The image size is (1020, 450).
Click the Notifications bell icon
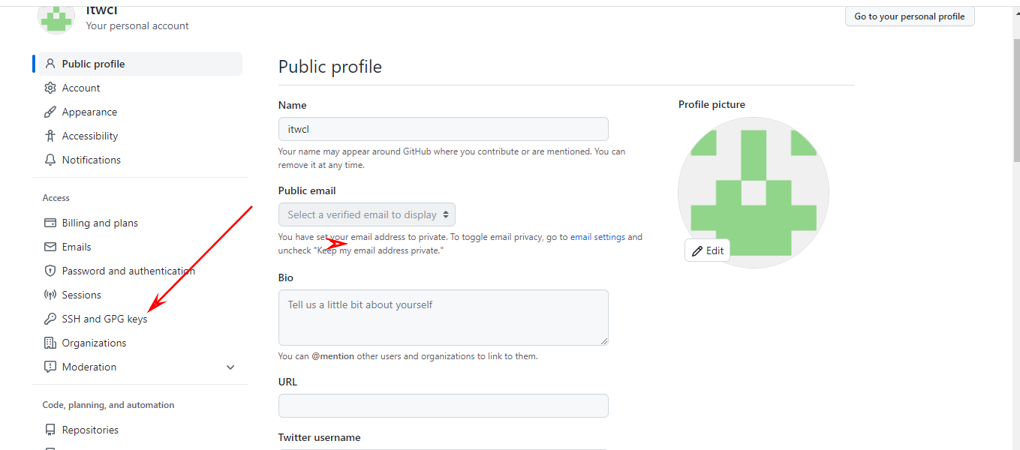click(x=50, y=160)
